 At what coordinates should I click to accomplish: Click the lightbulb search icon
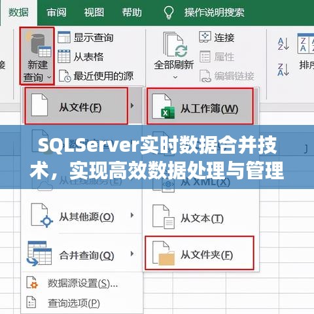click(169, 12)
